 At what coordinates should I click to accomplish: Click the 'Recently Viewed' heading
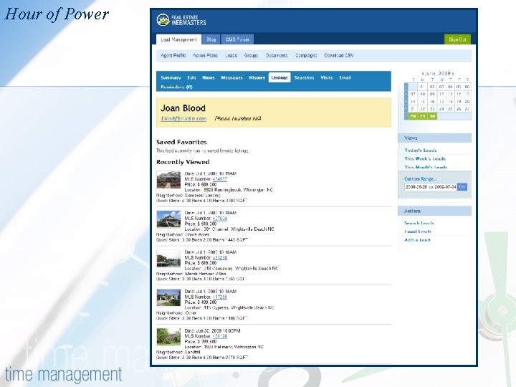pos(183,162)
